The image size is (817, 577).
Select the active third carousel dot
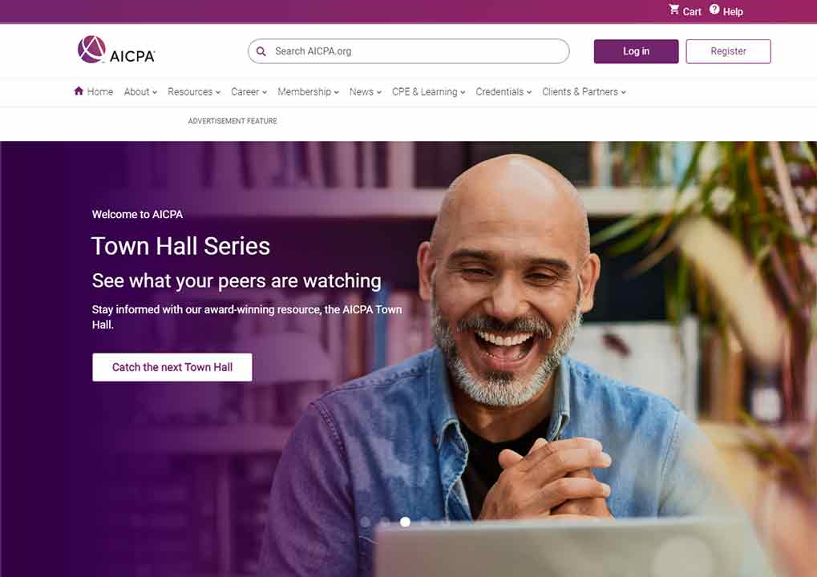(405, 521)
